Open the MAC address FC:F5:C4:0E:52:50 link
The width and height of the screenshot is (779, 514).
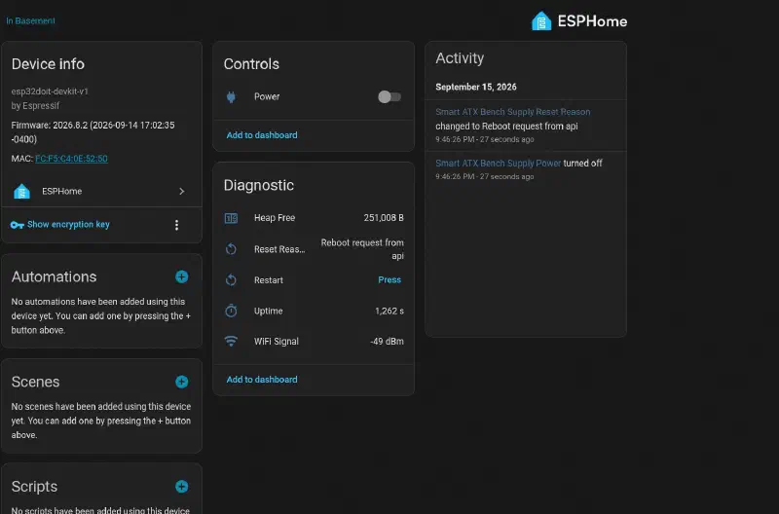(x=71, y=159)
